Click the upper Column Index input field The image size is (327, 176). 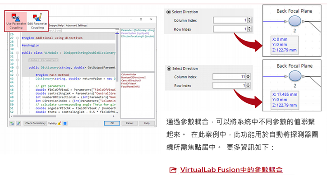(230, 20)
